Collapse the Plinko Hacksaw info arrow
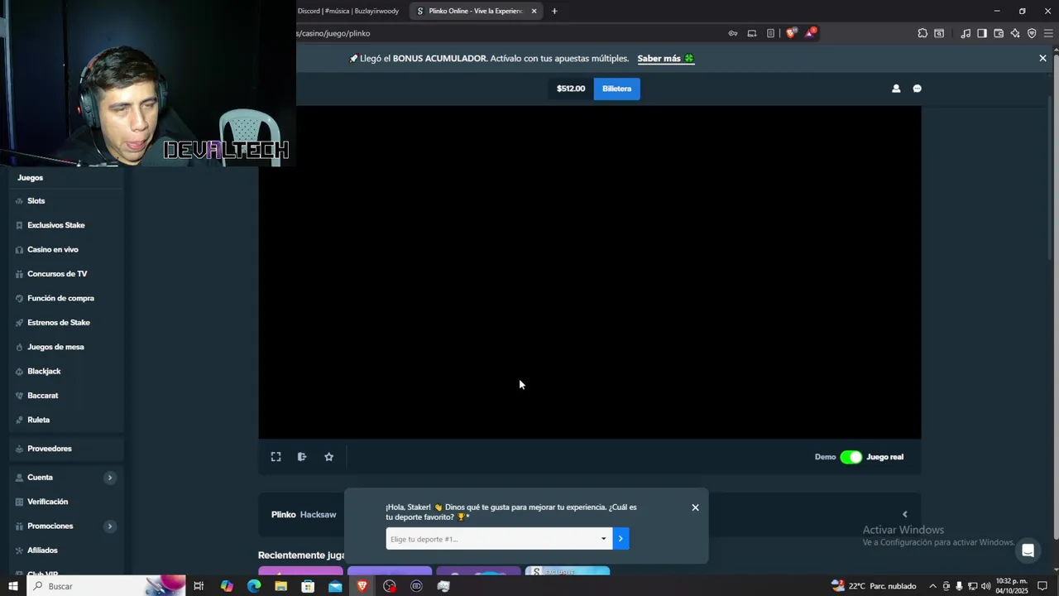The height and width of the screenshot is (596, 1059). [x=904, y=514]
